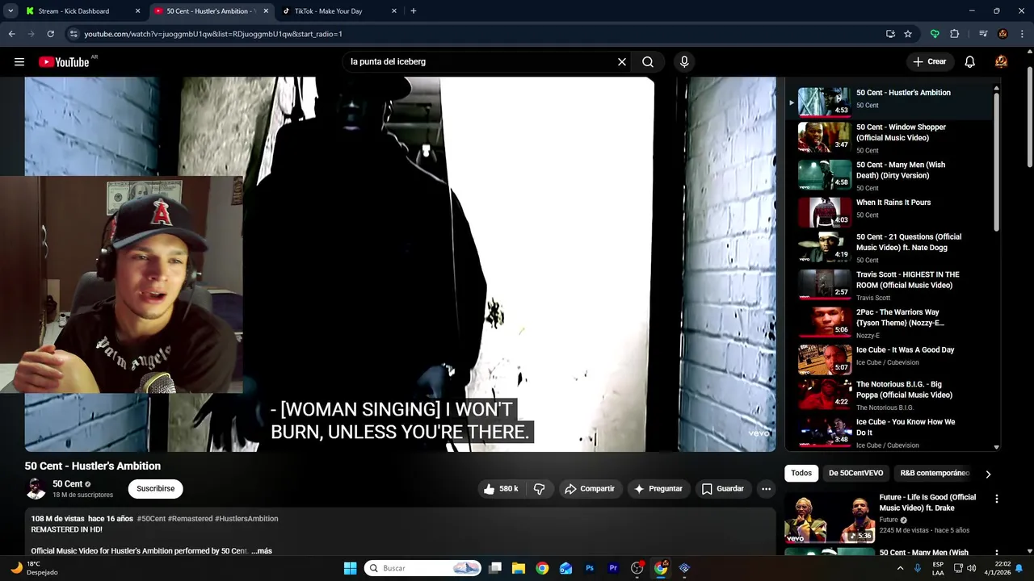The height and width of the screenshot is (581, 1034).
Task: Open options for Future Life Is Good
Action: (x=996, y=499)
